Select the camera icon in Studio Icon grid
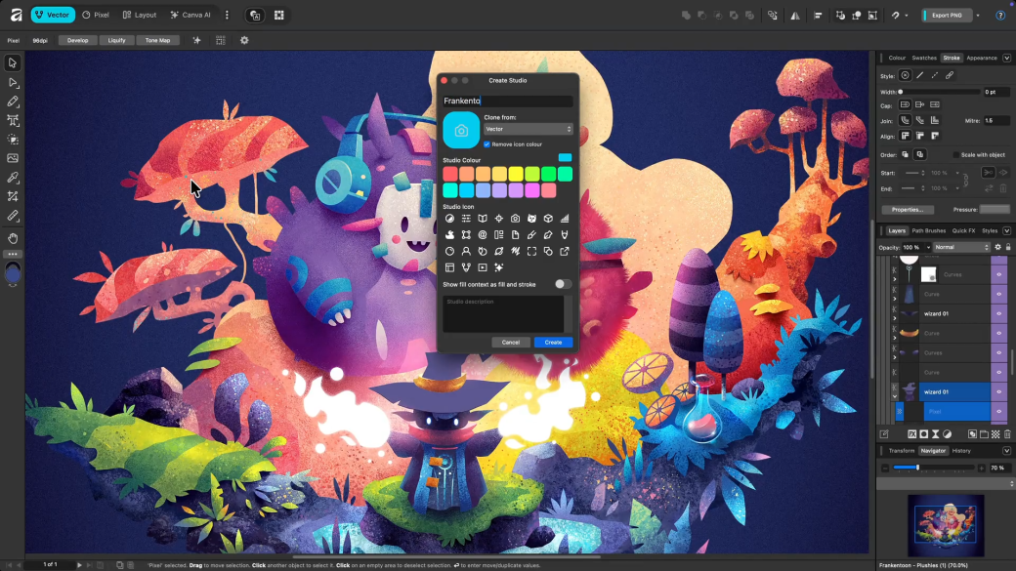Image resolution: width=1016 pixels, height=571 pixels. [515, 219]
